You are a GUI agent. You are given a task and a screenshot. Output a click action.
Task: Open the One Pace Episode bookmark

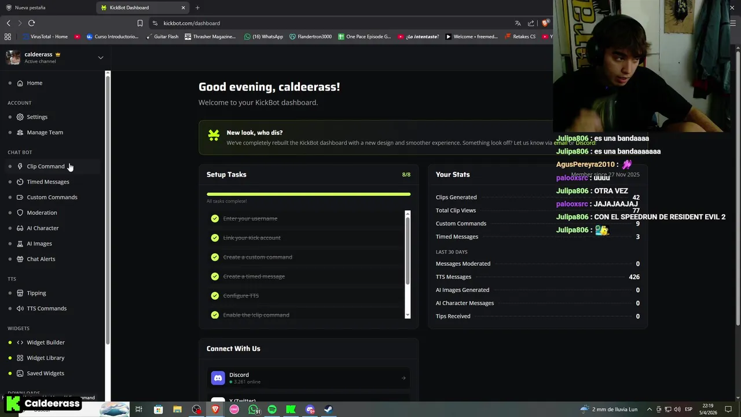364,36
